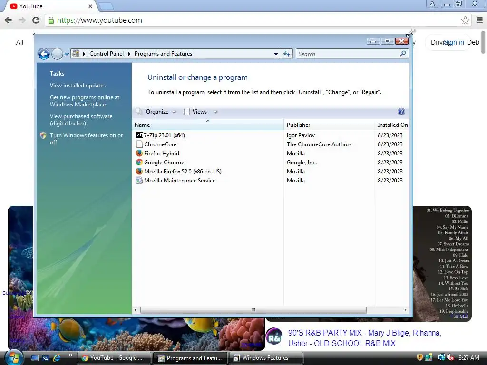Click the left scroll arrow of program list
Screen dimensions: 487x365
136,310
